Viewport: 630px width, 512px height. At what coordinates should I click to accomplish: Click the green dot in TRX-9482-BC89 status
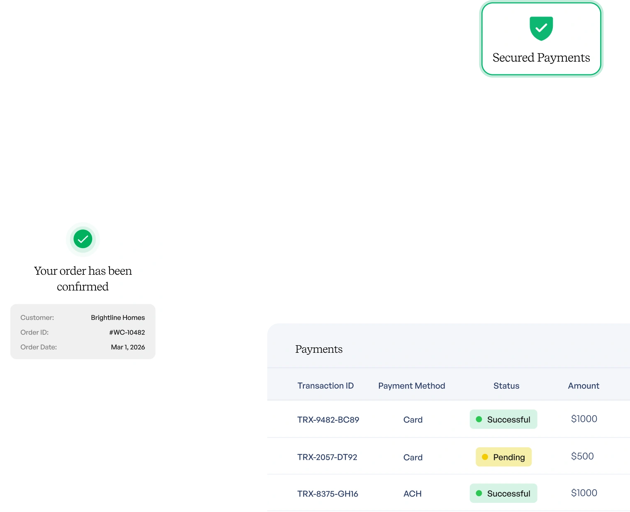[x=479, y=419]
